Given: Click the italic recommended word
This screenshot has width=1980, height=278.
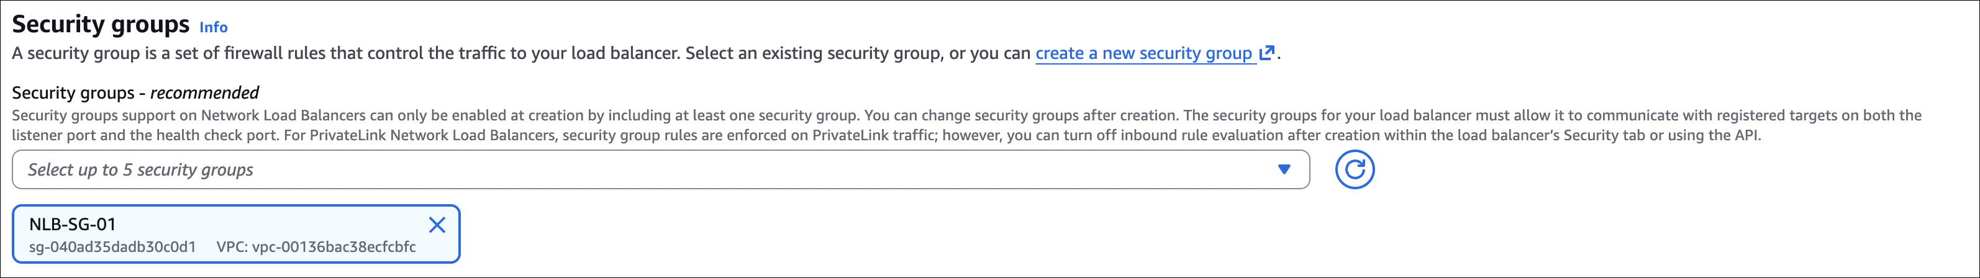Looking at the screenshot, I should pos(204,93).
